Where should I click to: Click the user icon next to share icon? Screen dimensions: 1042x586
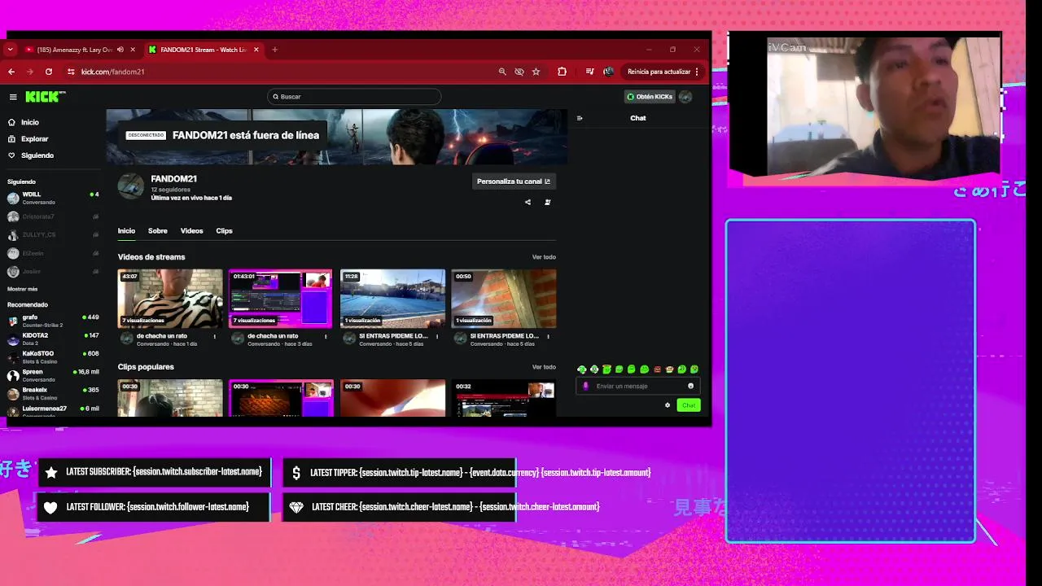(x=547, y=202)
